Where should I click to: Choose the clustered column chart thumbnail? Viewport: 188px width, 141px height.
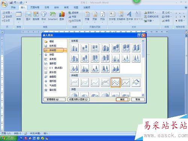74,48
